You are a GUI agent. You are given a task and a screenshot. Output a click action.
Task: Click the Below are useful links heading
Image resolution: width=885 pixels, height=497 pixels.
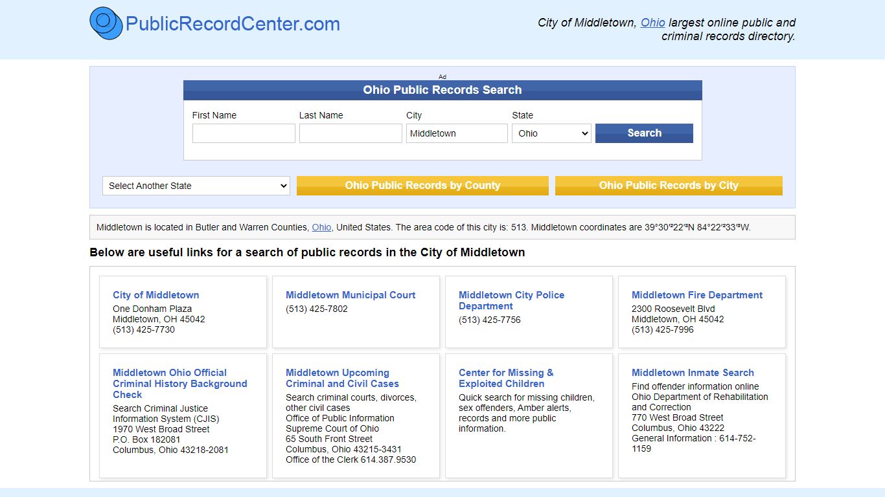(x=307, y=252)
